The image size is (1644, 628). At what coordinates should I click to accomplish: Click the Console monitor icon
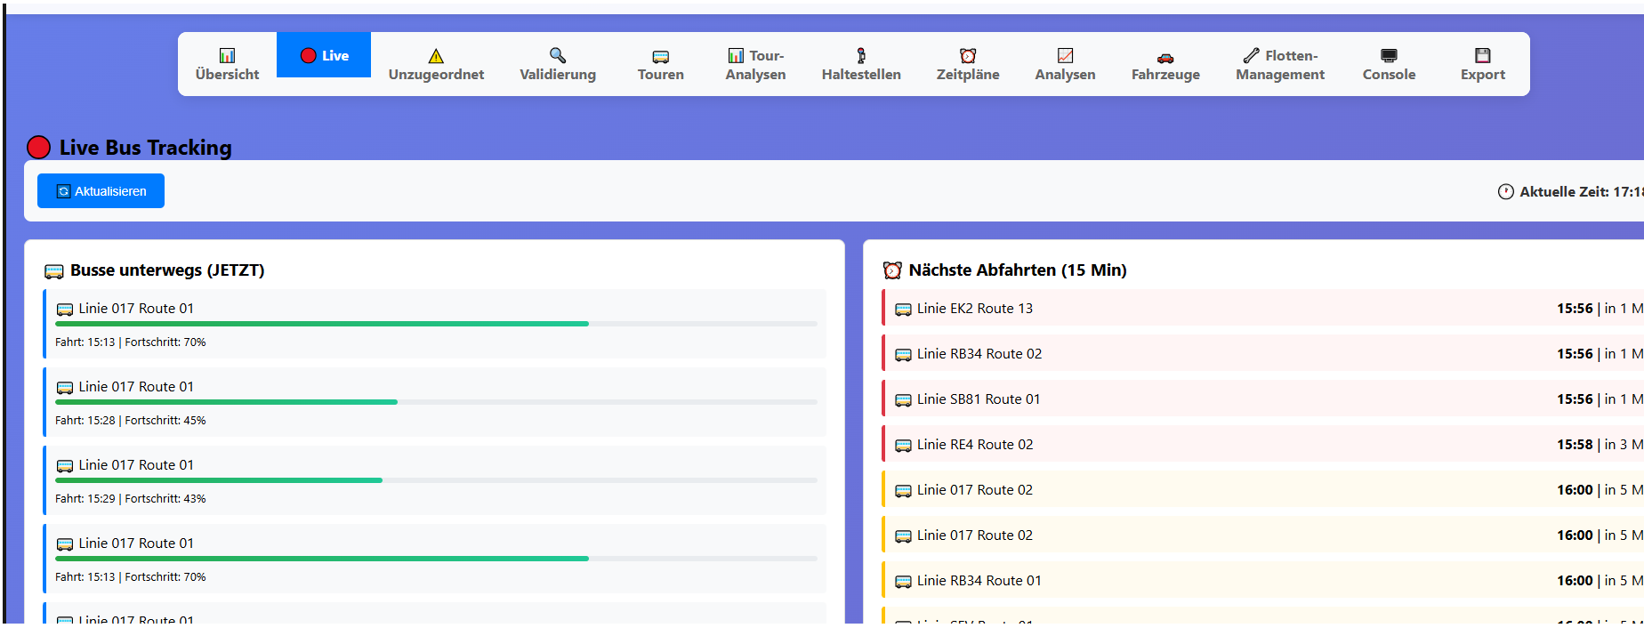point(1389,55)
